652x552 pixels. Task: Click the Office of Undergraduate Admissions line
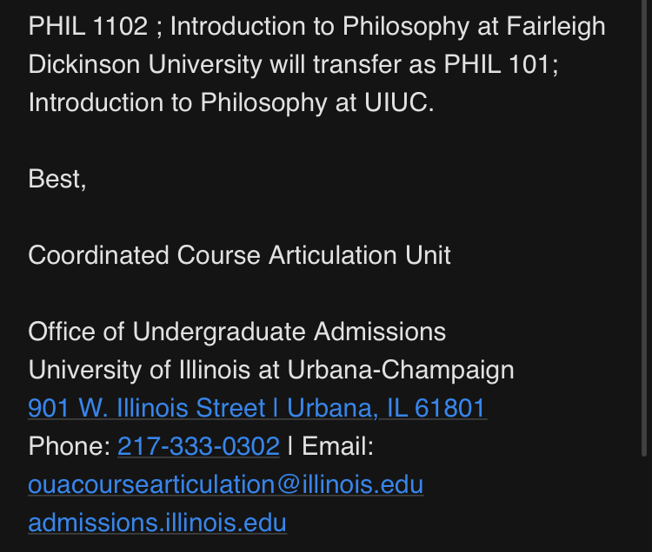pos(237,332)
